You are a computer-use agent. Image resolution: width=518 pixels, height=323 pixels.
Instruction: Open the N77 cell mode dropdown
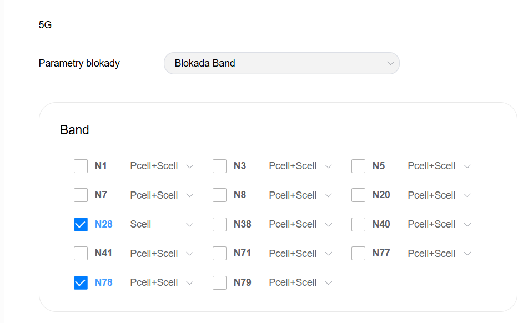pyautogui.click(x=439, y=254)
